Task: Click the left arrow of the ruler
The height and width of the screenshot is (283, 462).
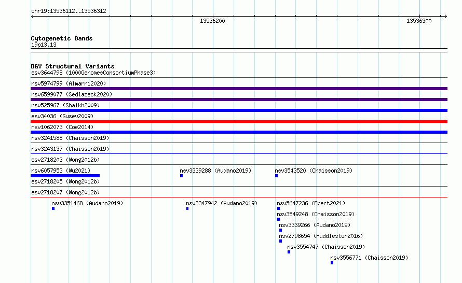Action: tap(32, 17)
